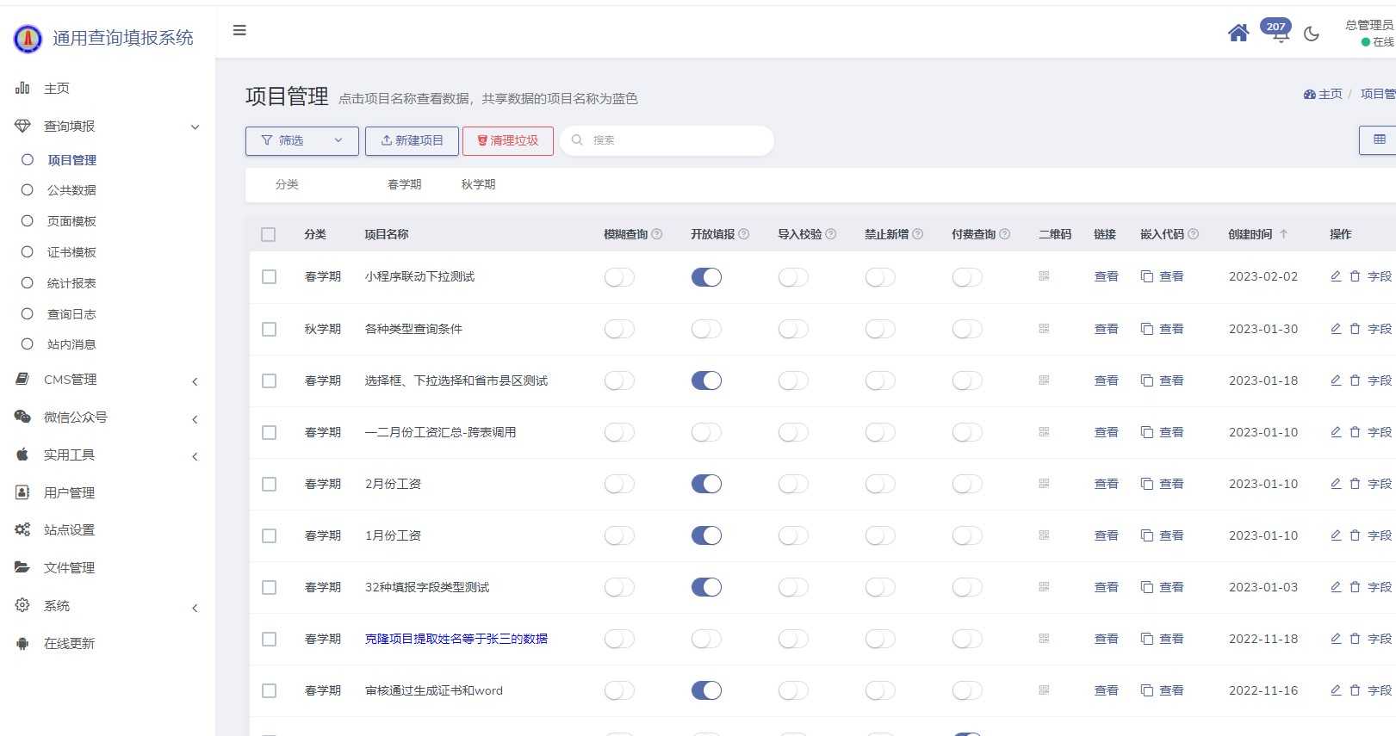Image resolution: width=1396 pixels, height=736 pixels.
Task: Click the system logo icon
Action: (28, 38)
